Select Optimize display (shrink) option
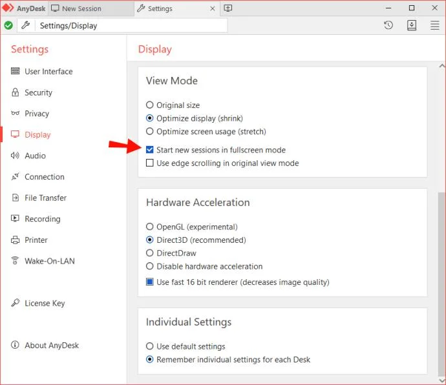 (149, 118)
